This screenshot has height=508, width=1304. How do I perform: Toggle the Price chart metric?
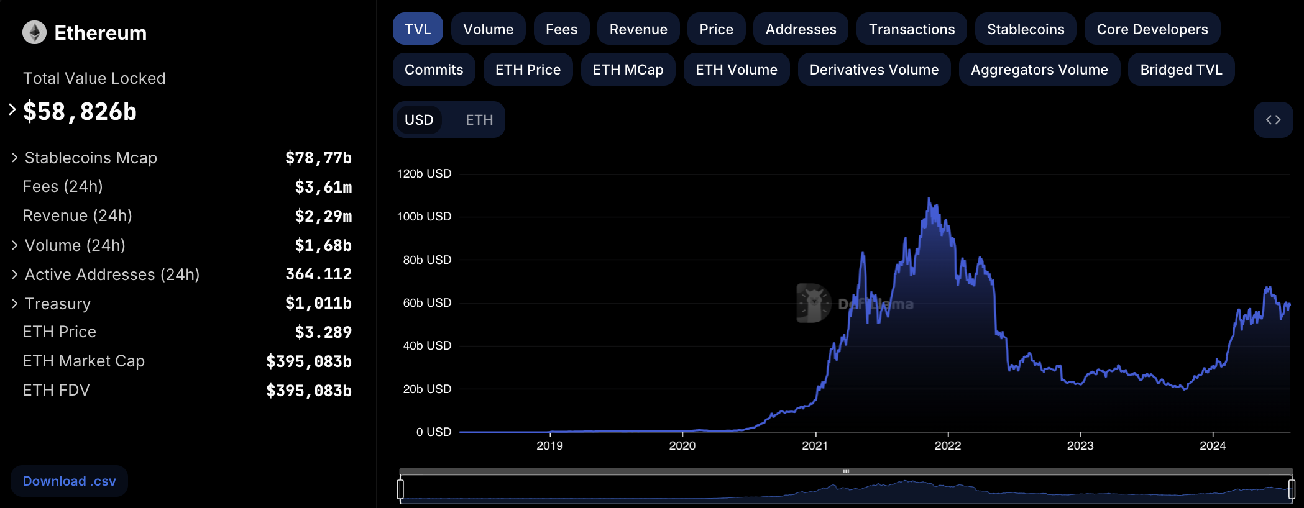pos(717,29)
